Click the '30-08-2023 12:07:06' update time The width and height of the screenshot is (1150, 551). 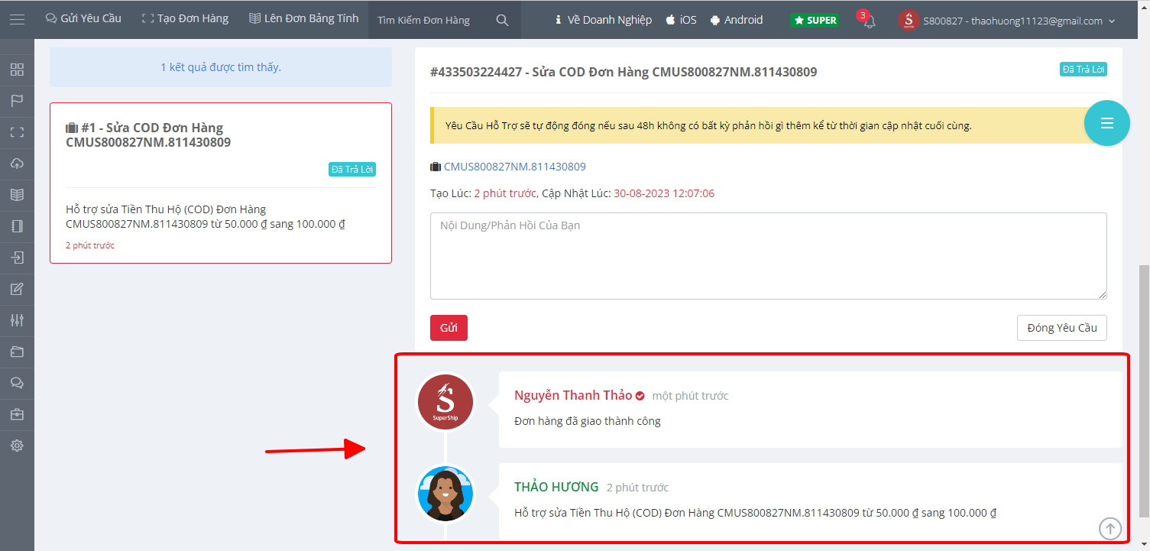click(x=664, y=194)
